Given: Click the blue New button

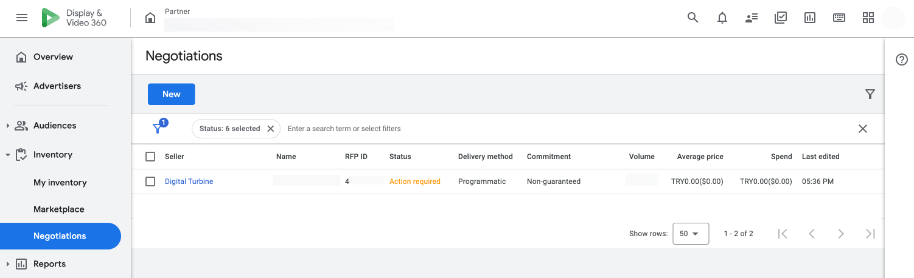Looking at the screenshot, I should (x=171, y=94).
